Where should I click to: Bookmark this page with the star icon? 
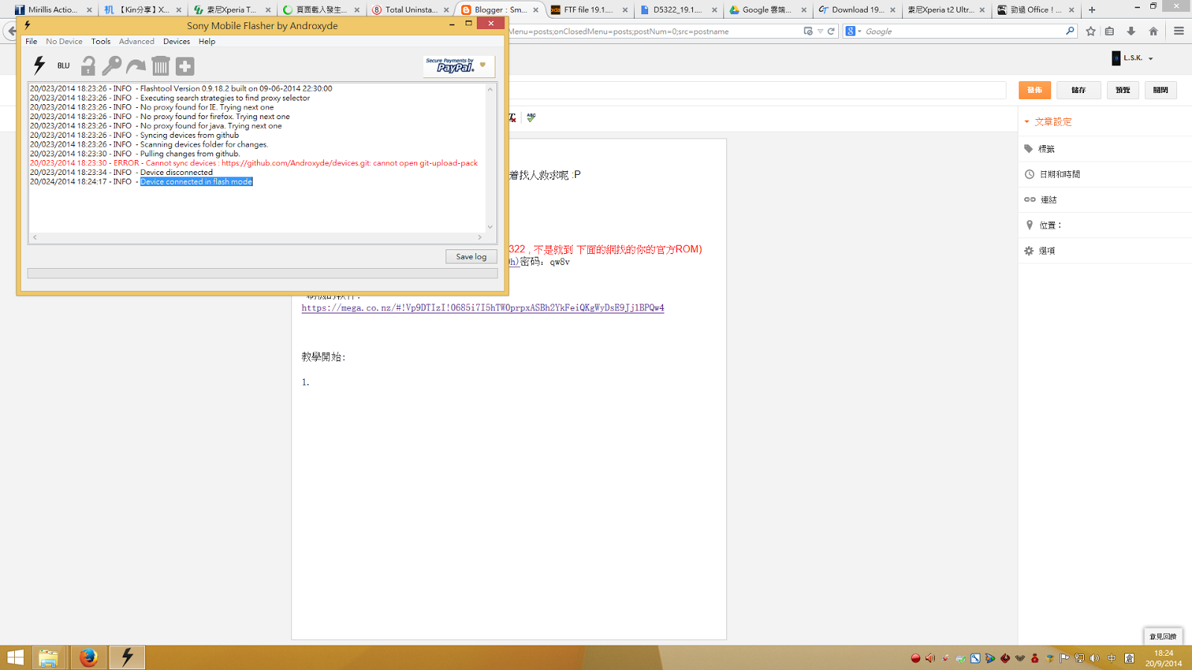[1091, 31]
